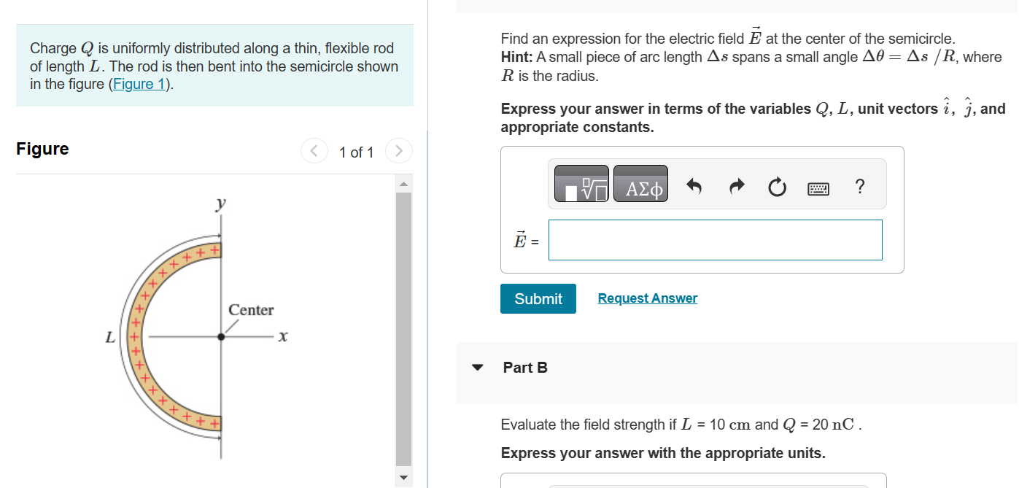Open equation editor help via question mark icon

coord(860,187)
